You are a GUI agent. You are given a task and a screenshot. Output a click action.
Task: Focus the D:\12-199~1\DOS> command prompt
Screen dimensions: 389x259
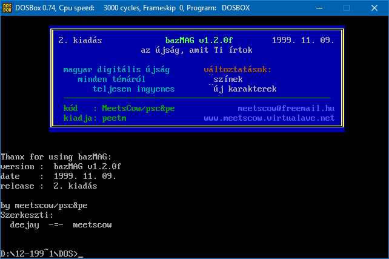point(41,254)
